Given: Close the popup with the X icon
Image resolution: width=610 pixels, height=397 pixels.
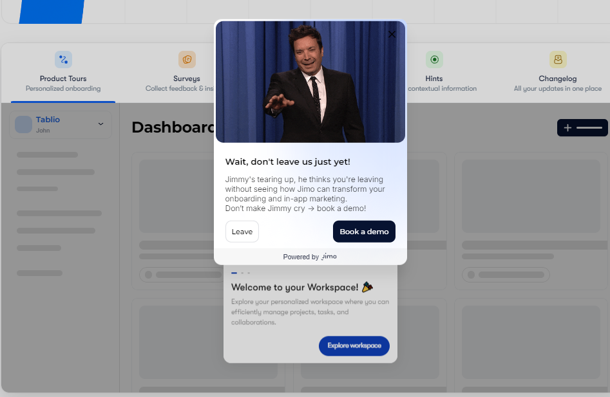Looking at the screenshot, I should click(392, 34).
